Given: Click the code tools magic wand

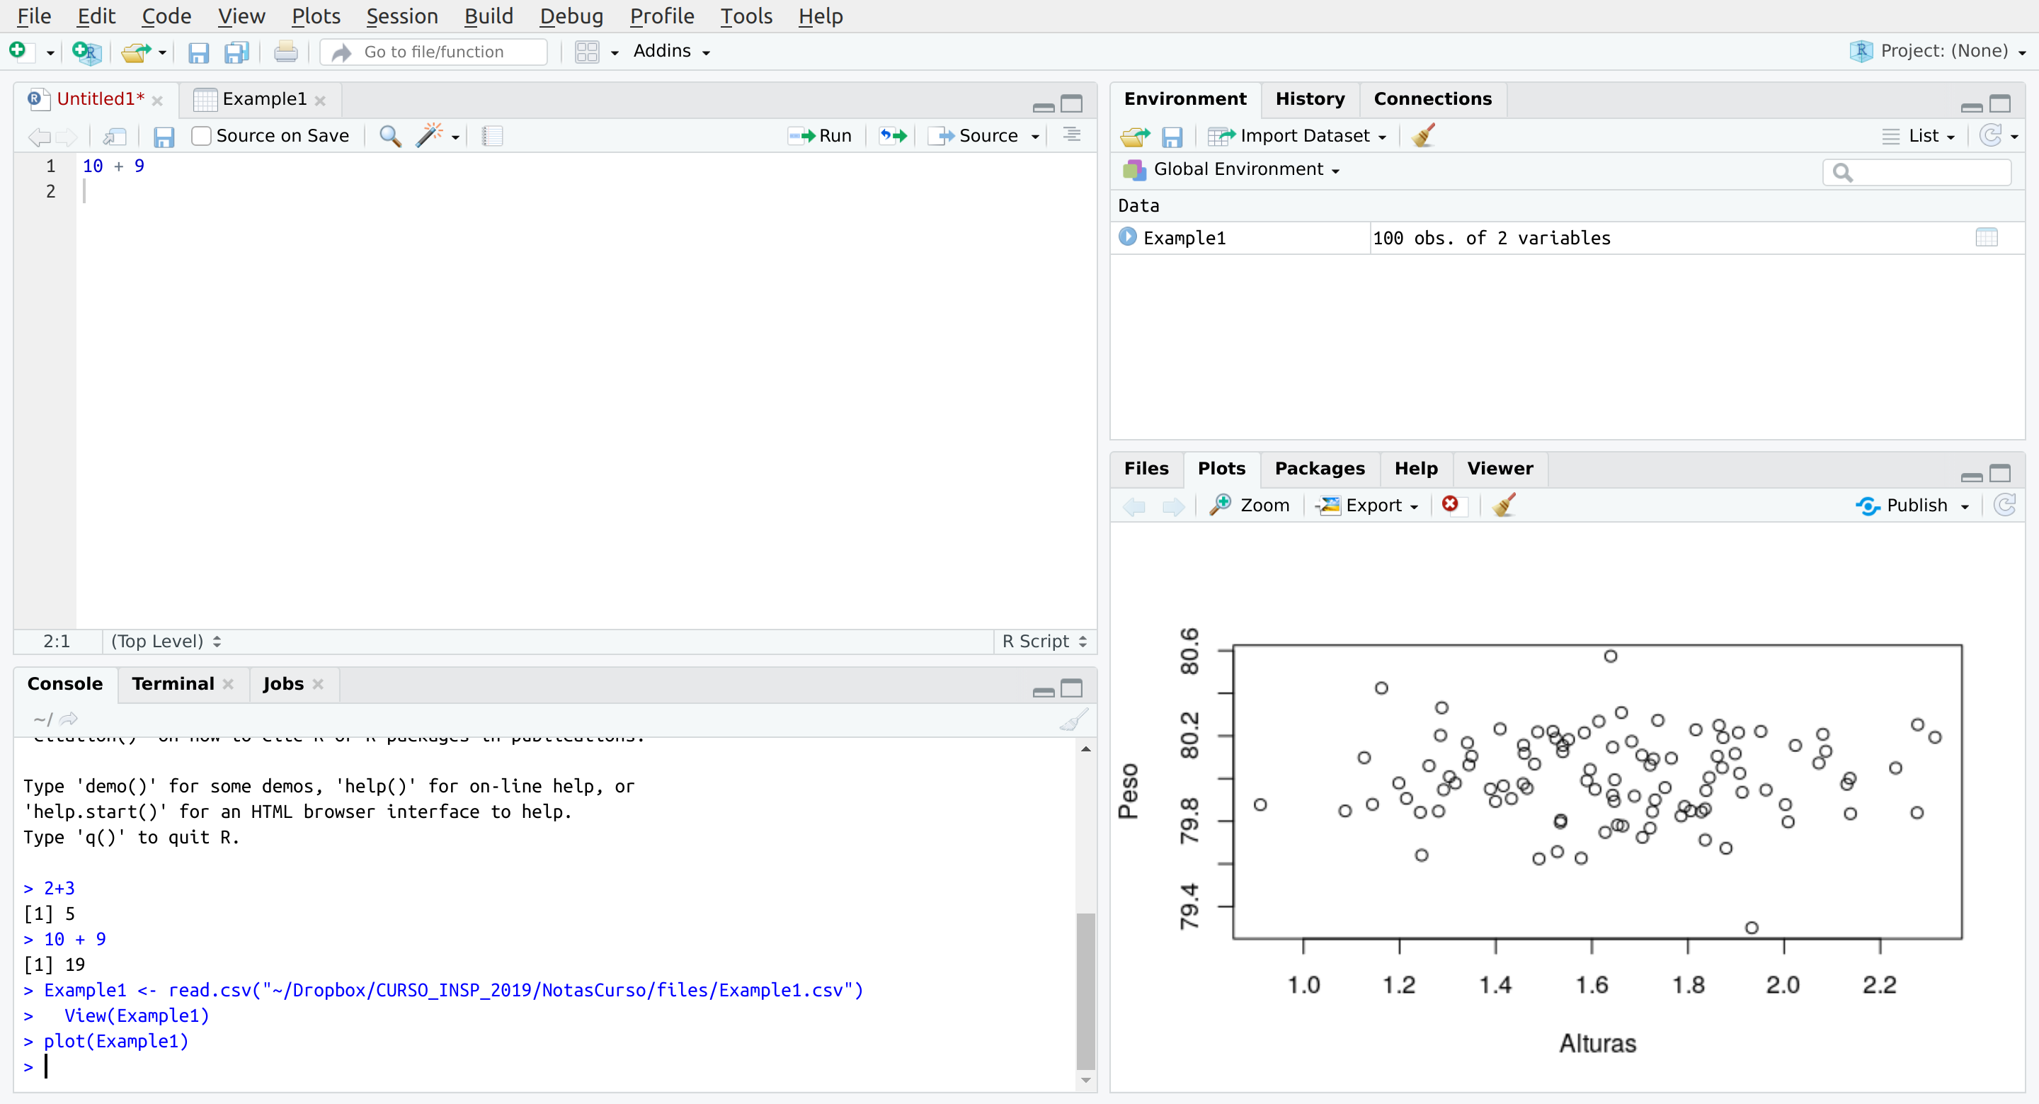Looking at the screenshot, I should click(x=429, y=135).
